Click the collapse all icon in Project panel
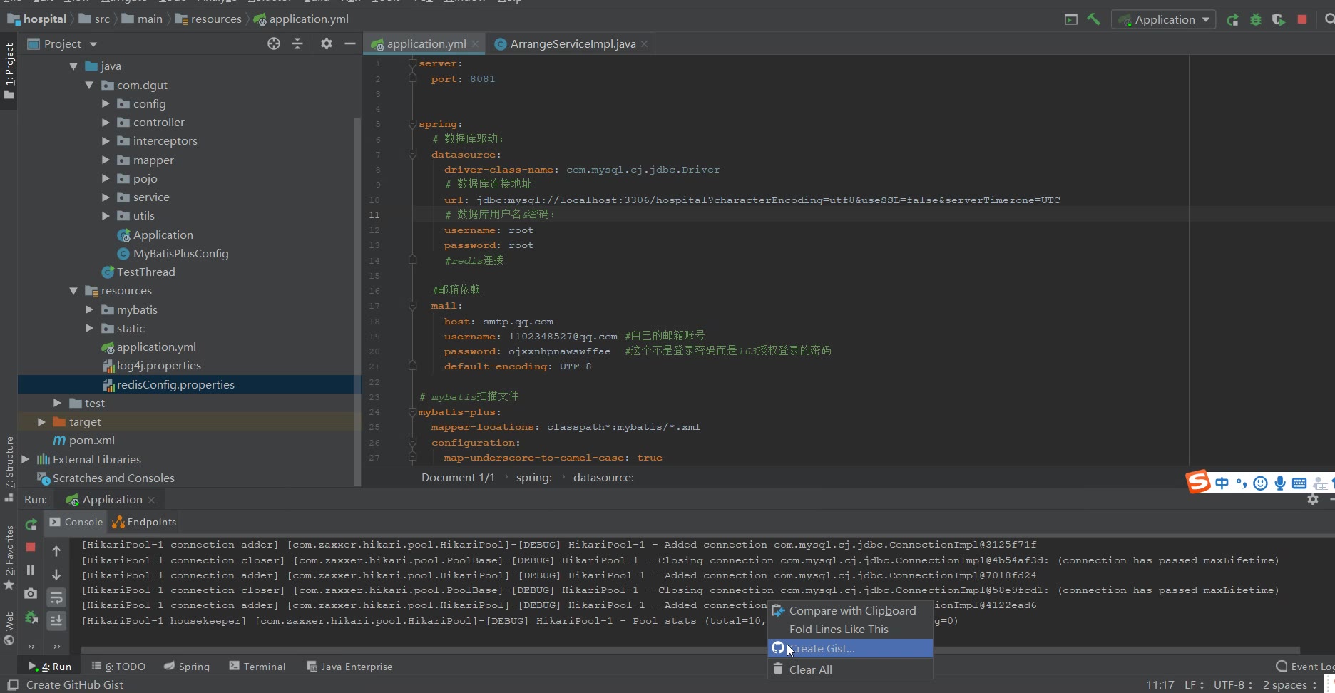 click(x=297, y=43)
